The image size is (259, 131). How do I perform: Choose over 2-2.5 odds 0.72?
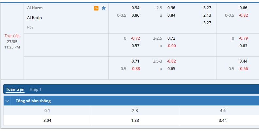(x=171, y=38)
